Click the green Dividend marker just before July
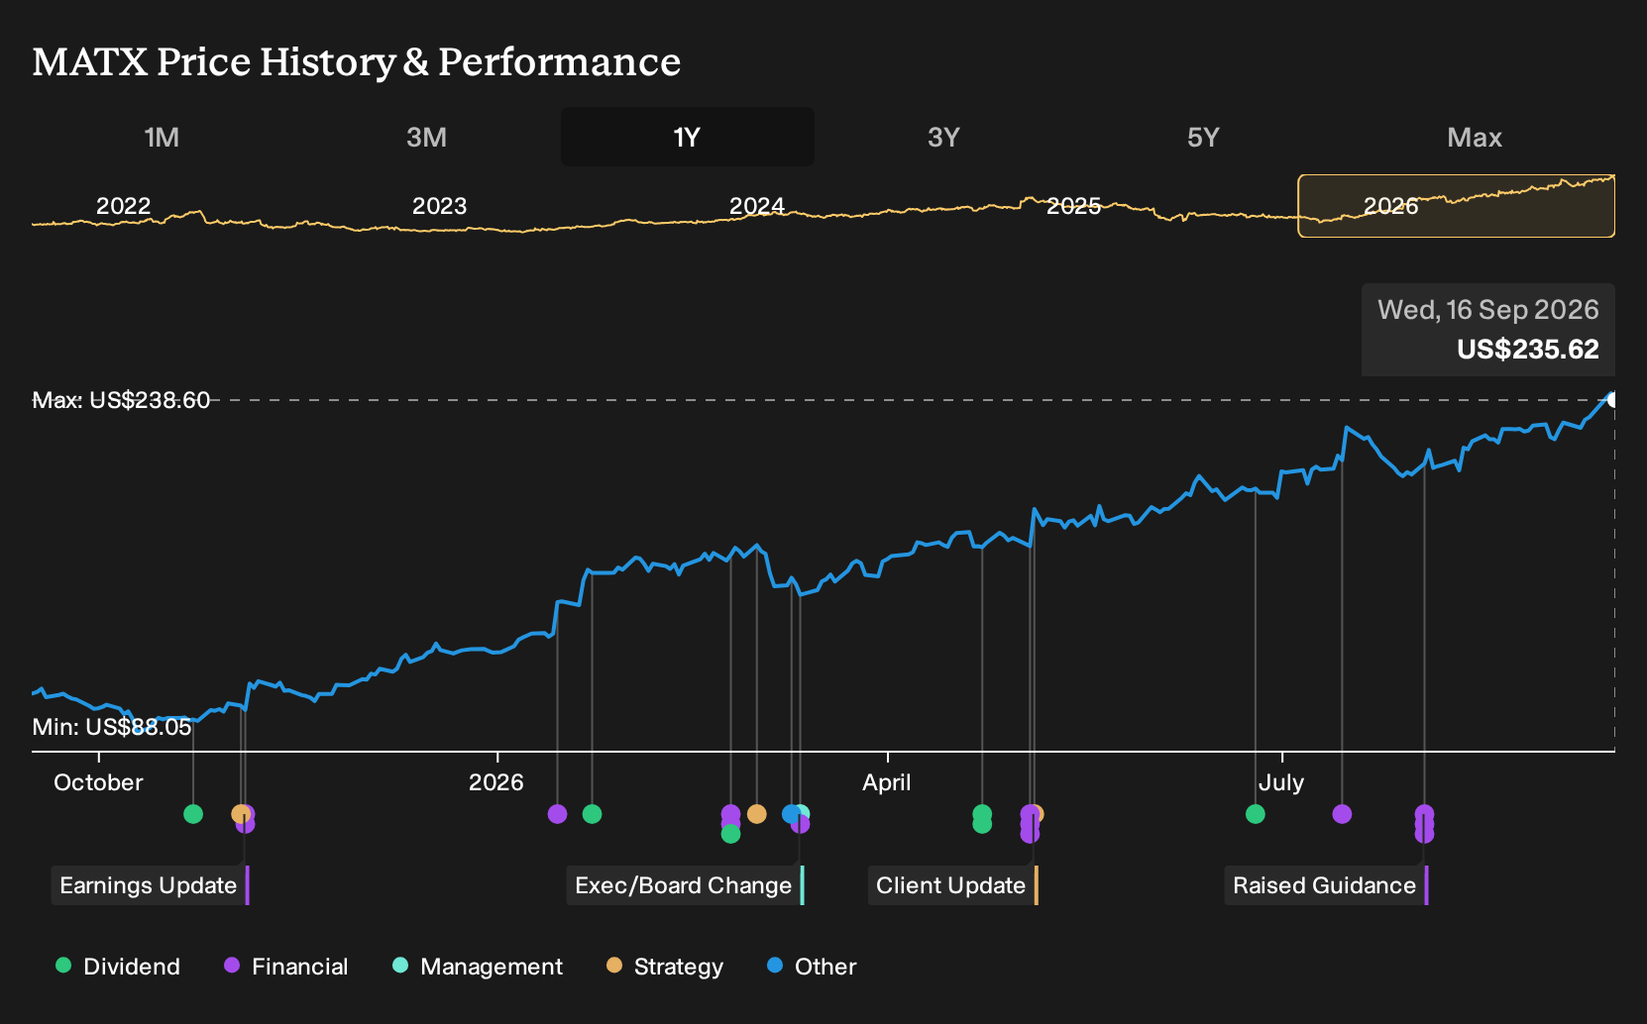The height and width of the screenshot is (1024, 1647). (x=1256, y=814)
